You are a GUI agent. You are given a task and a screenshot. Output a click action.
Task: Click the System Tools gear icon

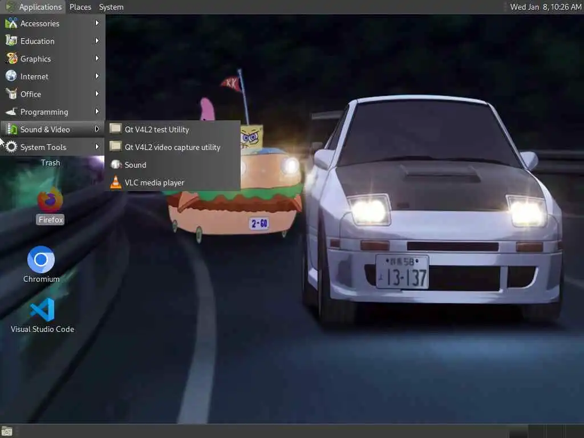coord(11,147)
